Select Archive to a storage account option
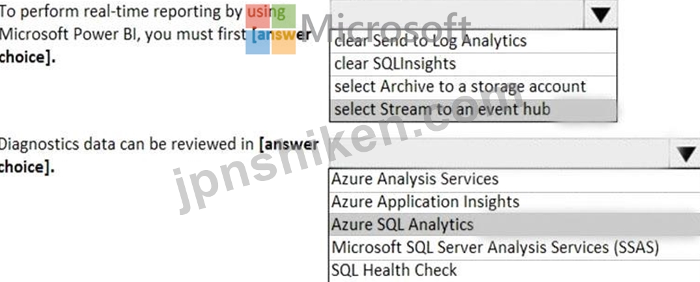Screen dimensions: 700x282 [473, 87]
